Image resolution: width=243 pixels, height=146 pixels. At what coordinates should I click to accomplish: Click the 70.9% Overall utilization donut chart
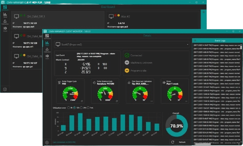coord(177,126)
